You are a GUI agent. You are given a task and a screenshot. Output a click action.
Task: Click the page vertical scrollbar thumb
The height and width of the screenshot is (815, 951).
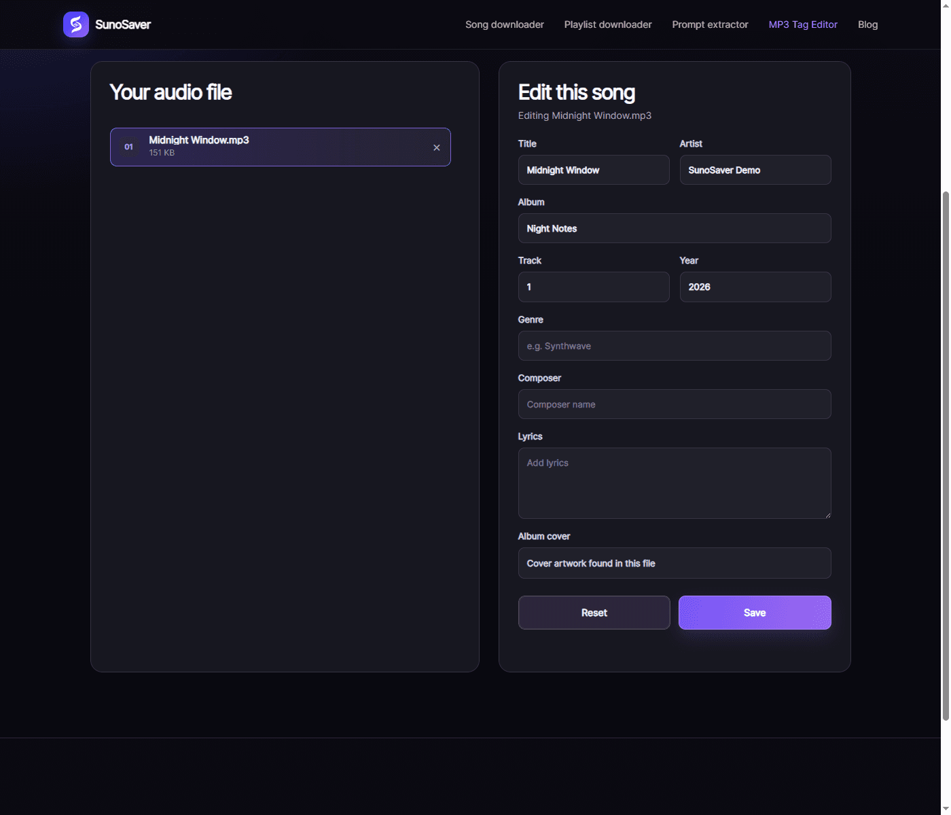tap(946, 456)
